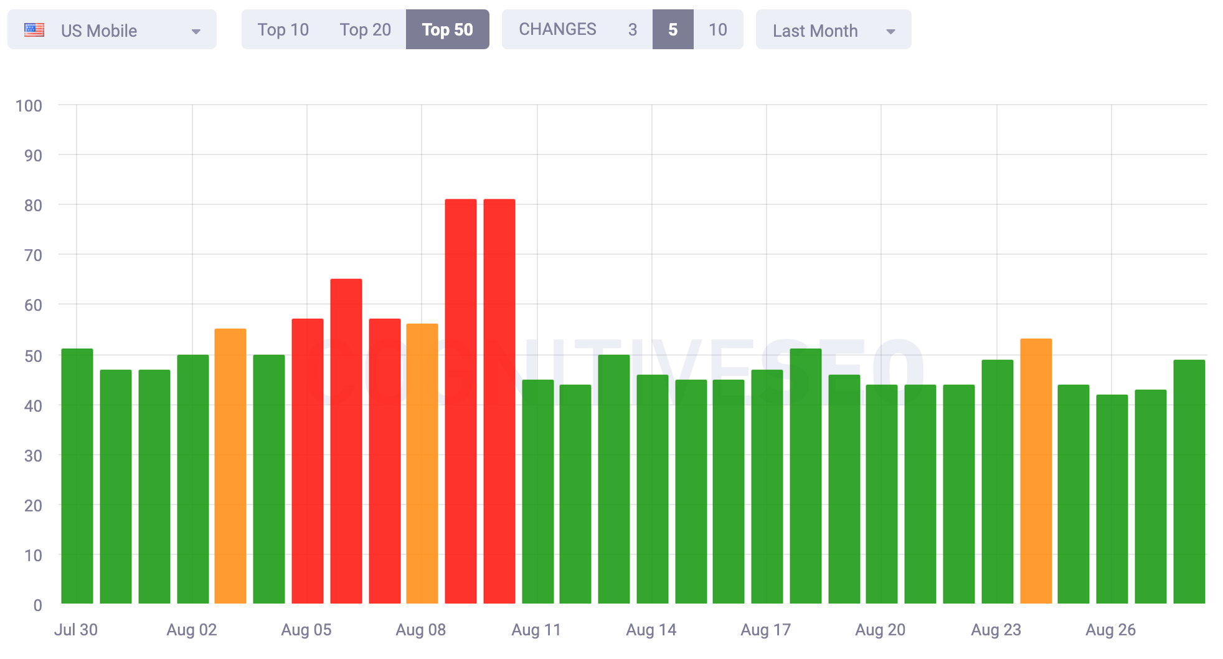Click the Aug 26 axis label
This screenshot has width=1223, height=659.
[1111, 630]
